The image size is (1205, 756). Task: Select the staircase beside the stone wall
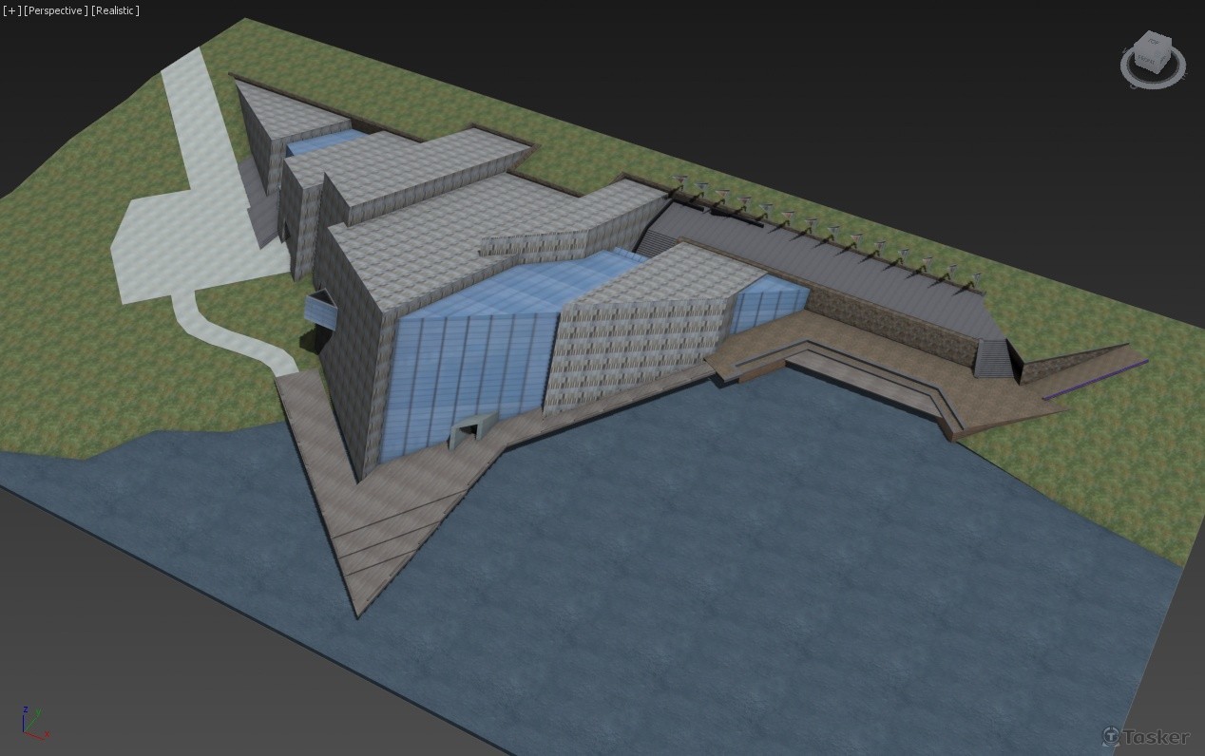(x=993, y=358)
